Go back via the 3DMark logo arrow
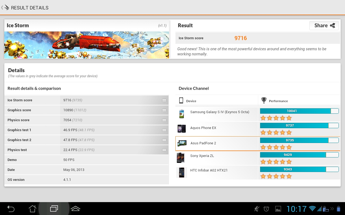 coord(5,8)
